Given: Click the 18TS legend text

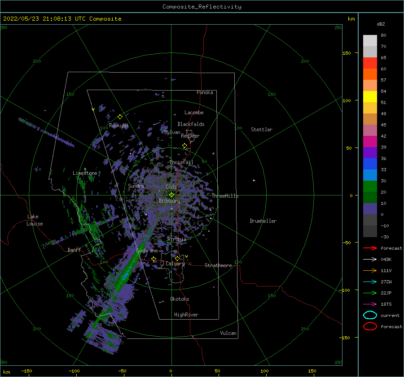Looking at the screenshot, I should (386, 304).
